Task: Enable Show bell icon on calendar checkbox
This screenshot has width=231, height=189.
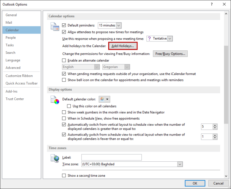Action: coord(64,80)
